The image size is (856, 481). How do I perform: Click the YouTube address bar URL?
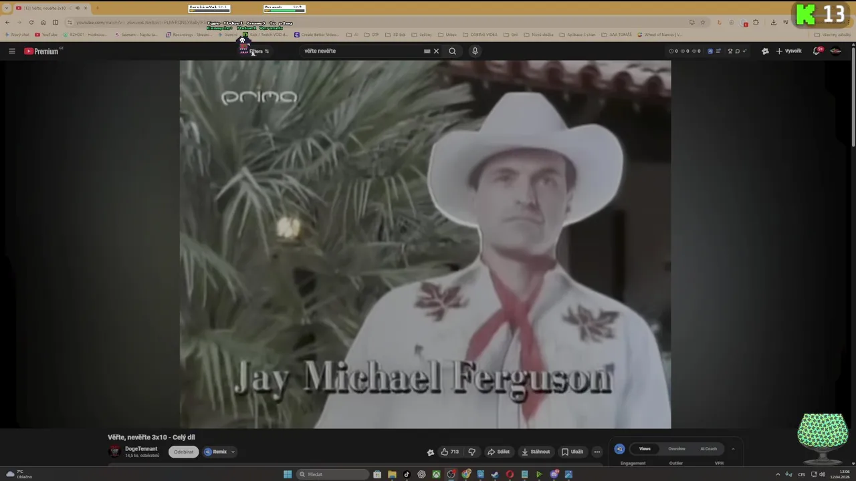tap(374, 22)
